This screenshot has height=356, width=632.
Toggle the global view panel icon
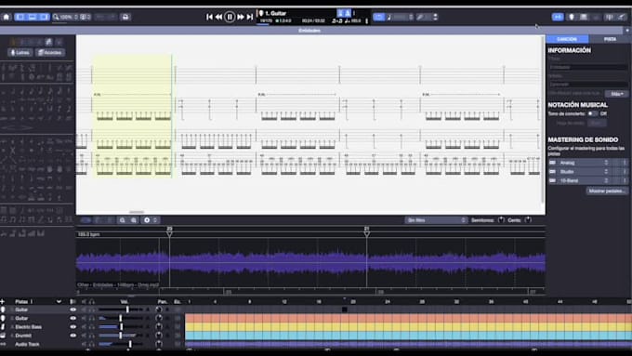584,17
